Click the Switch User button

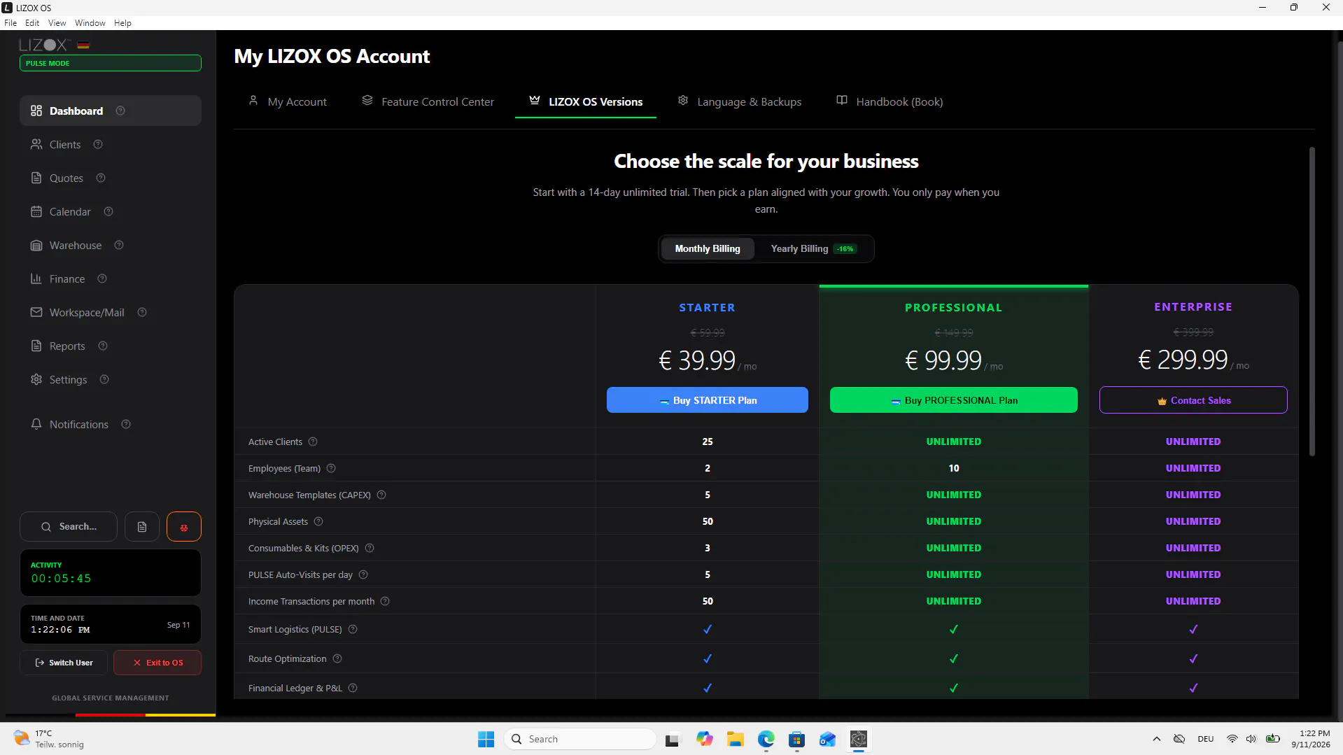tap(64, 663)
